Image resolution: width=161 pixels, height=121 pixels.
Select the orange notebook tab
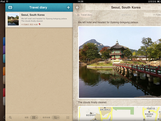4,71
